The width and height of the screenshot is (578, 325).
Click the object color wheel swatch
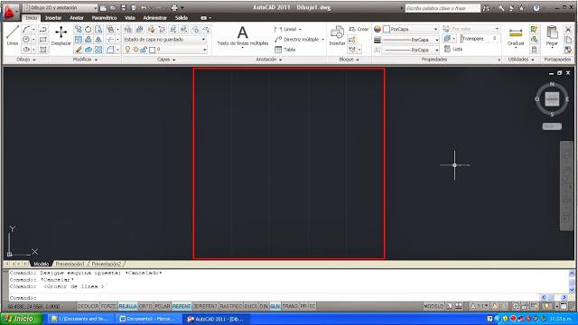click(378, 29)
